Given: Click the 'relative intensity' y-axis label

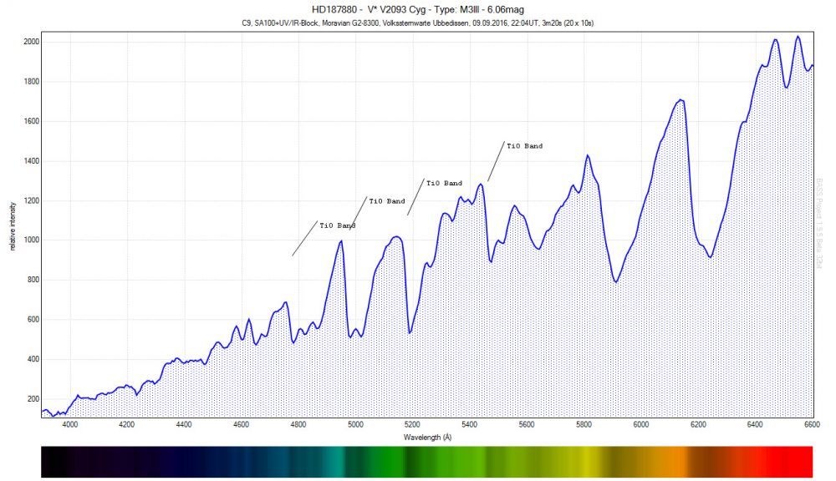Looking at the screenshot, I should [13, 226].
